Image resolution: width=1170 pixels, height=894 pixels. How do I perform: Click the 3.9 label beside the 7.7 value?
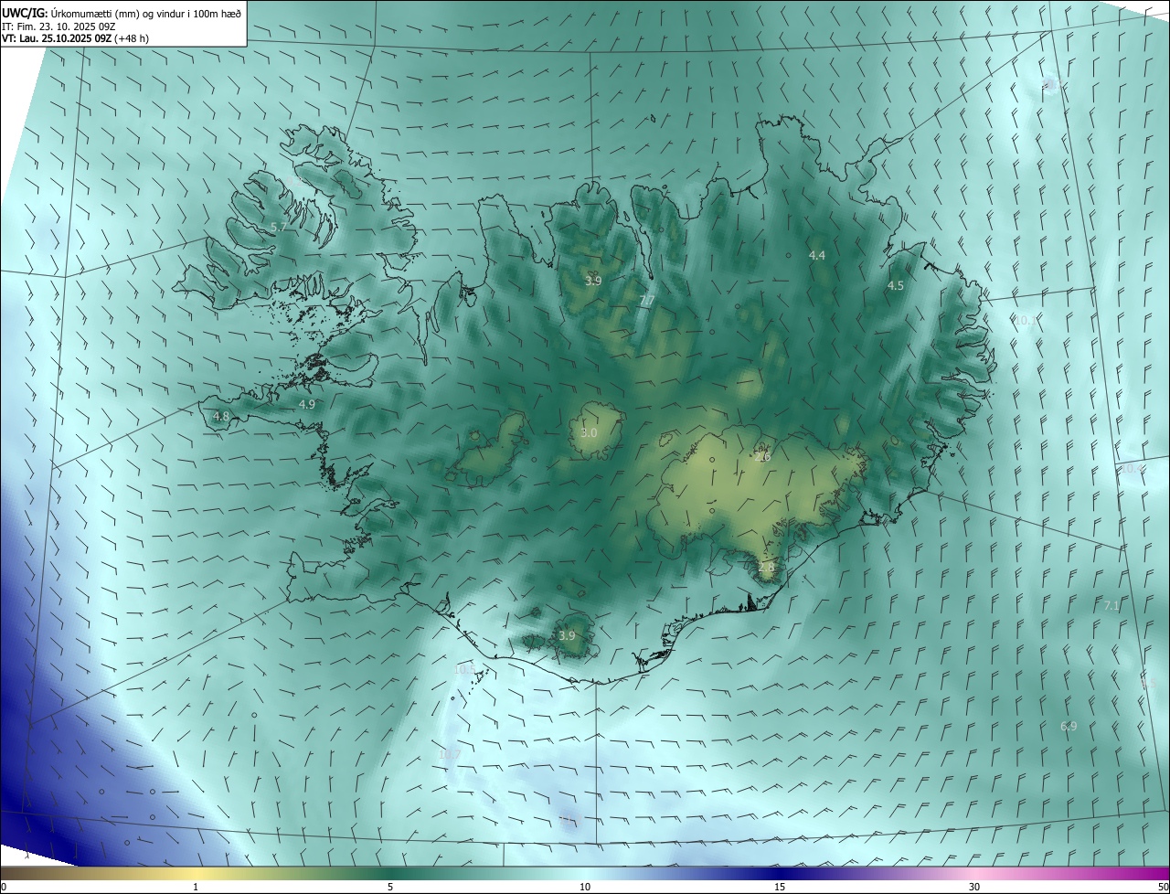click(x=593, y=281)
